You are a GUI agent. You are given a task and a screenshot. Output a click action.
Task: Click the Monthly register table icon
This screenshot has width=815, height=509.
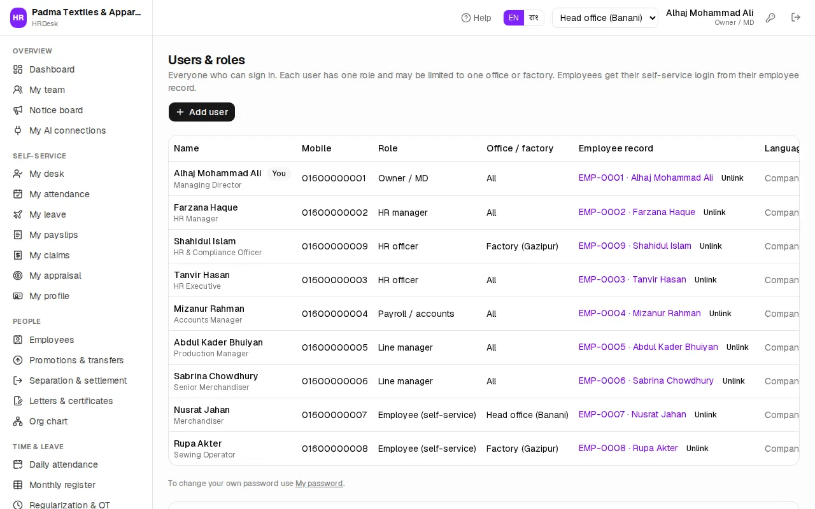coord(18,485)
